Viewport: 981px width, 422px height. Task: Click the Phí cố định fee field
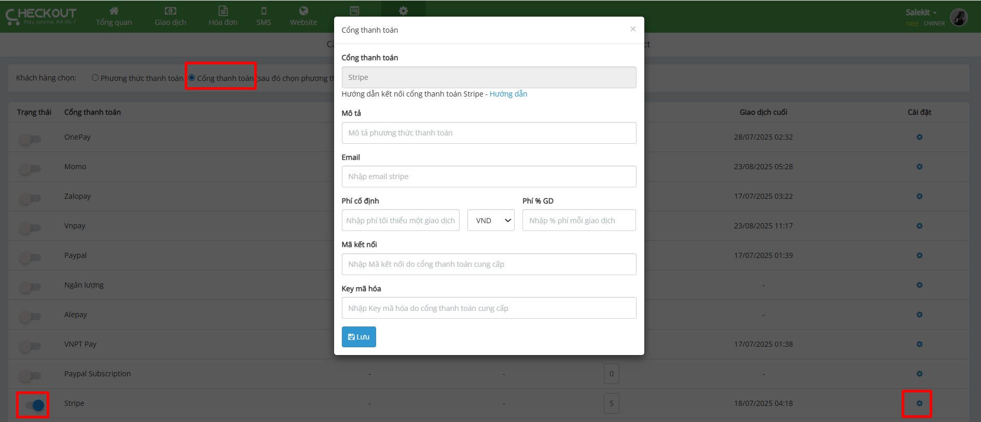pyautogui.click(x=400, y=220)
